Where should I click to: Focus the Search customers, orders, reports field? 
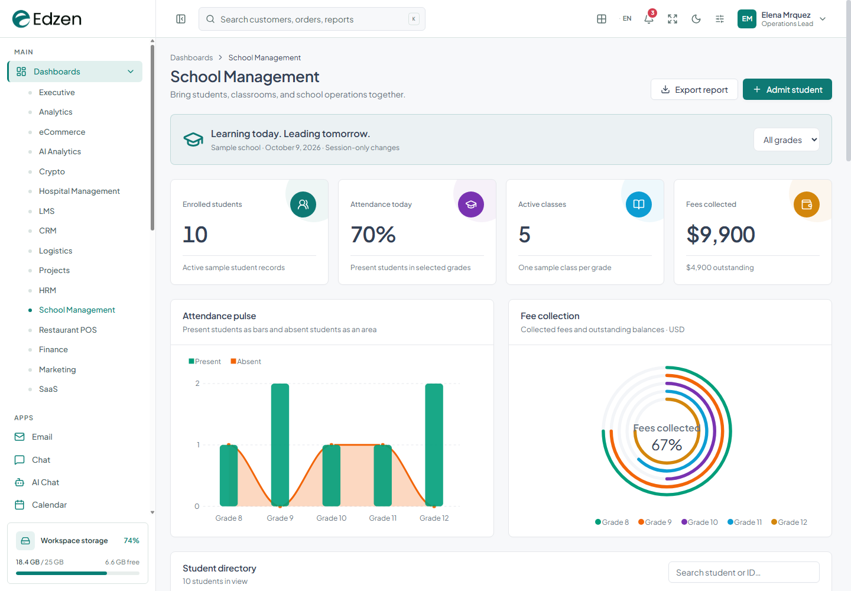pyautogui.click(x=312, y=19)
